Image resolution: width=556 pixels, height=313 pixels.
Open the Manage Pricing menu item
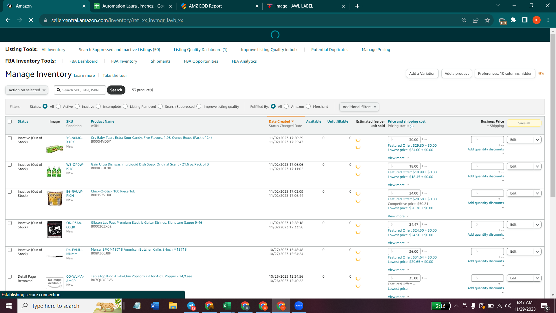pos(376,50)
